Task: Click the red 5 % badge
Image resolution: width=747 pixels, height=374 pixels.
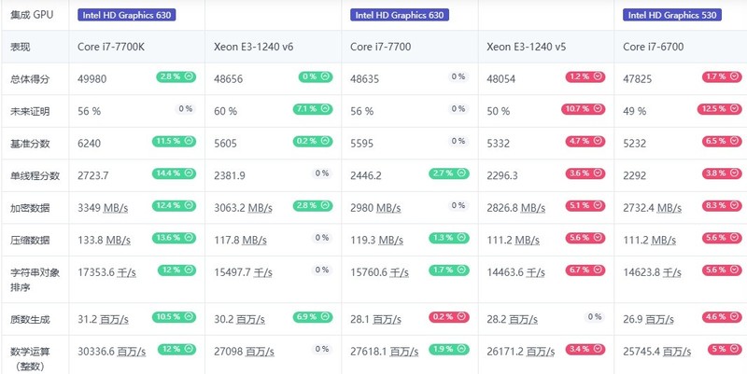Action: tap(725, 349)
